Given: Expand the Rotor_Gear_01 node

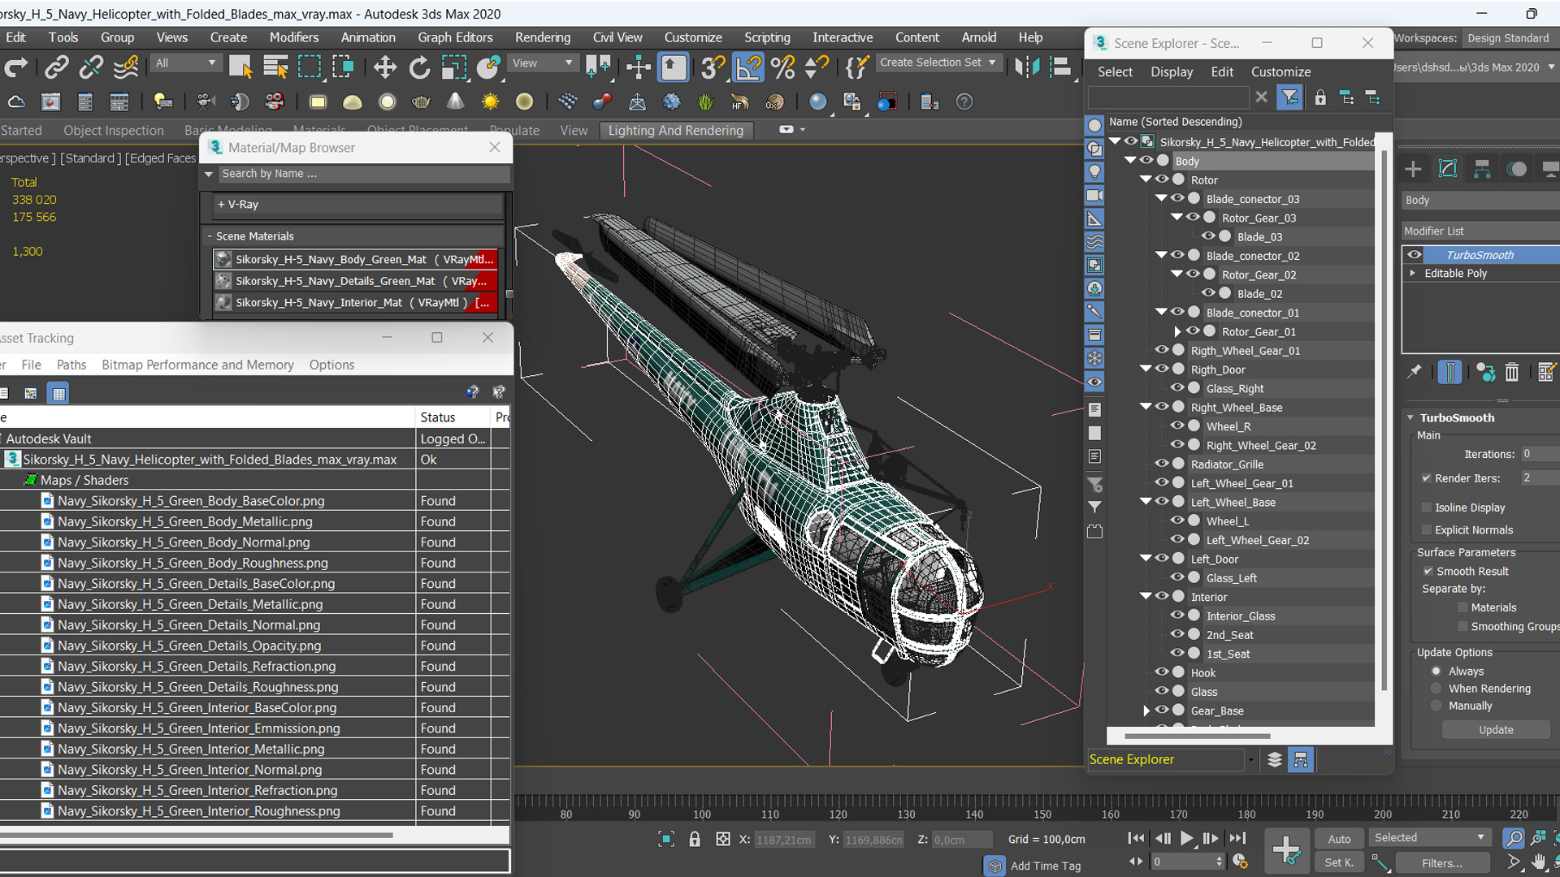Looking at the screenshot, I should [1177, 331].
